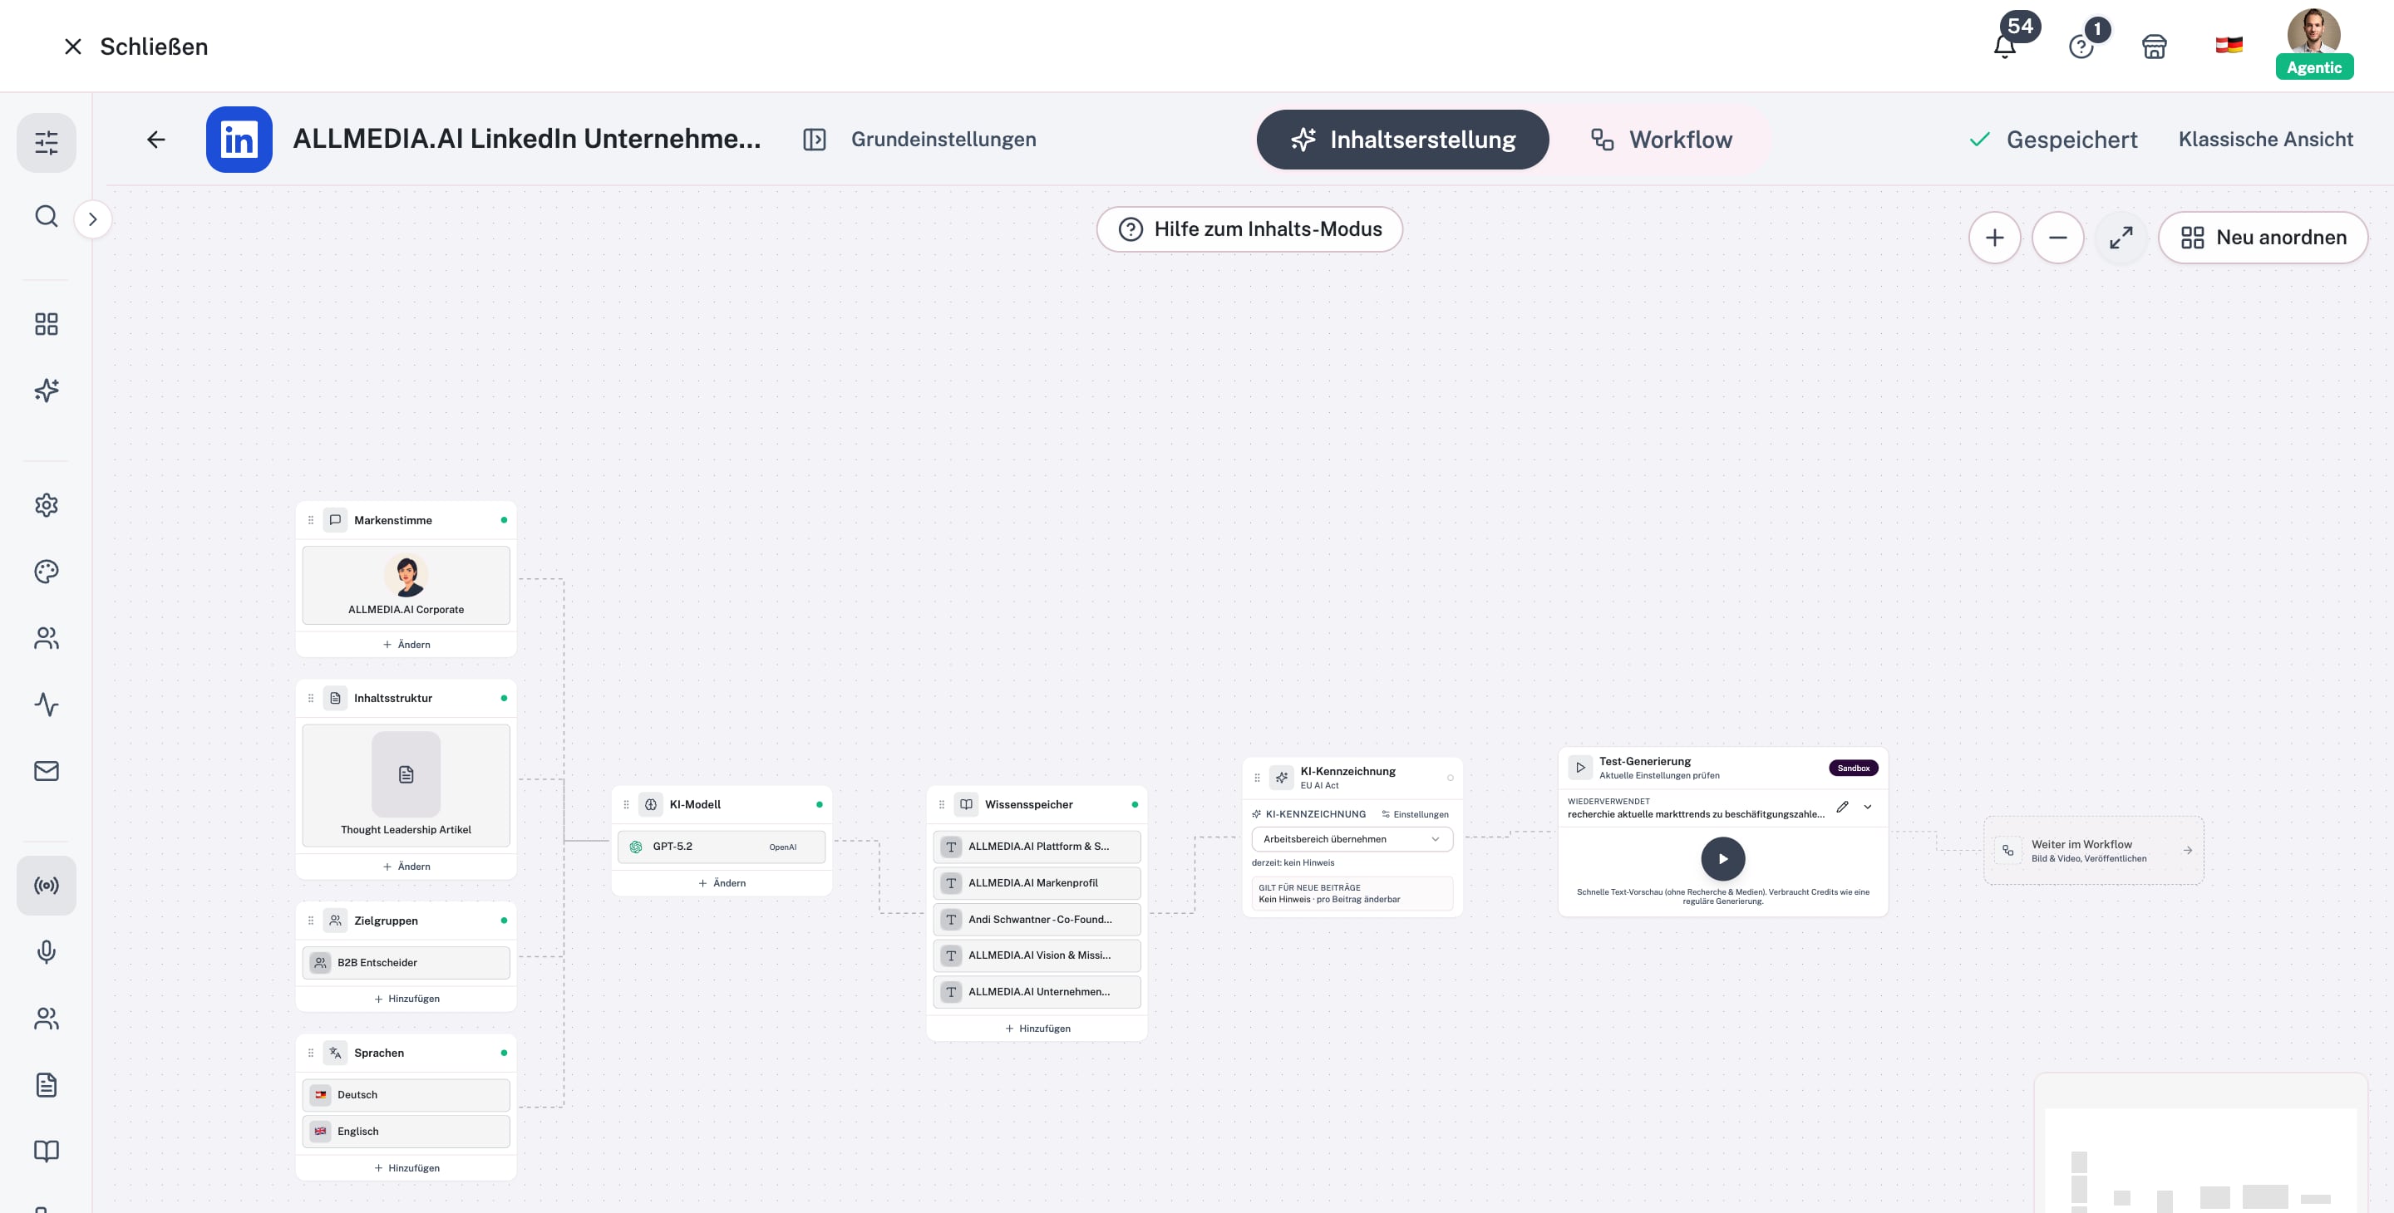This screenshot has height=1213, width=2394.
Task: Open the microphone sidebar icon
Action: pyautogui.click(x=47, y=952)
